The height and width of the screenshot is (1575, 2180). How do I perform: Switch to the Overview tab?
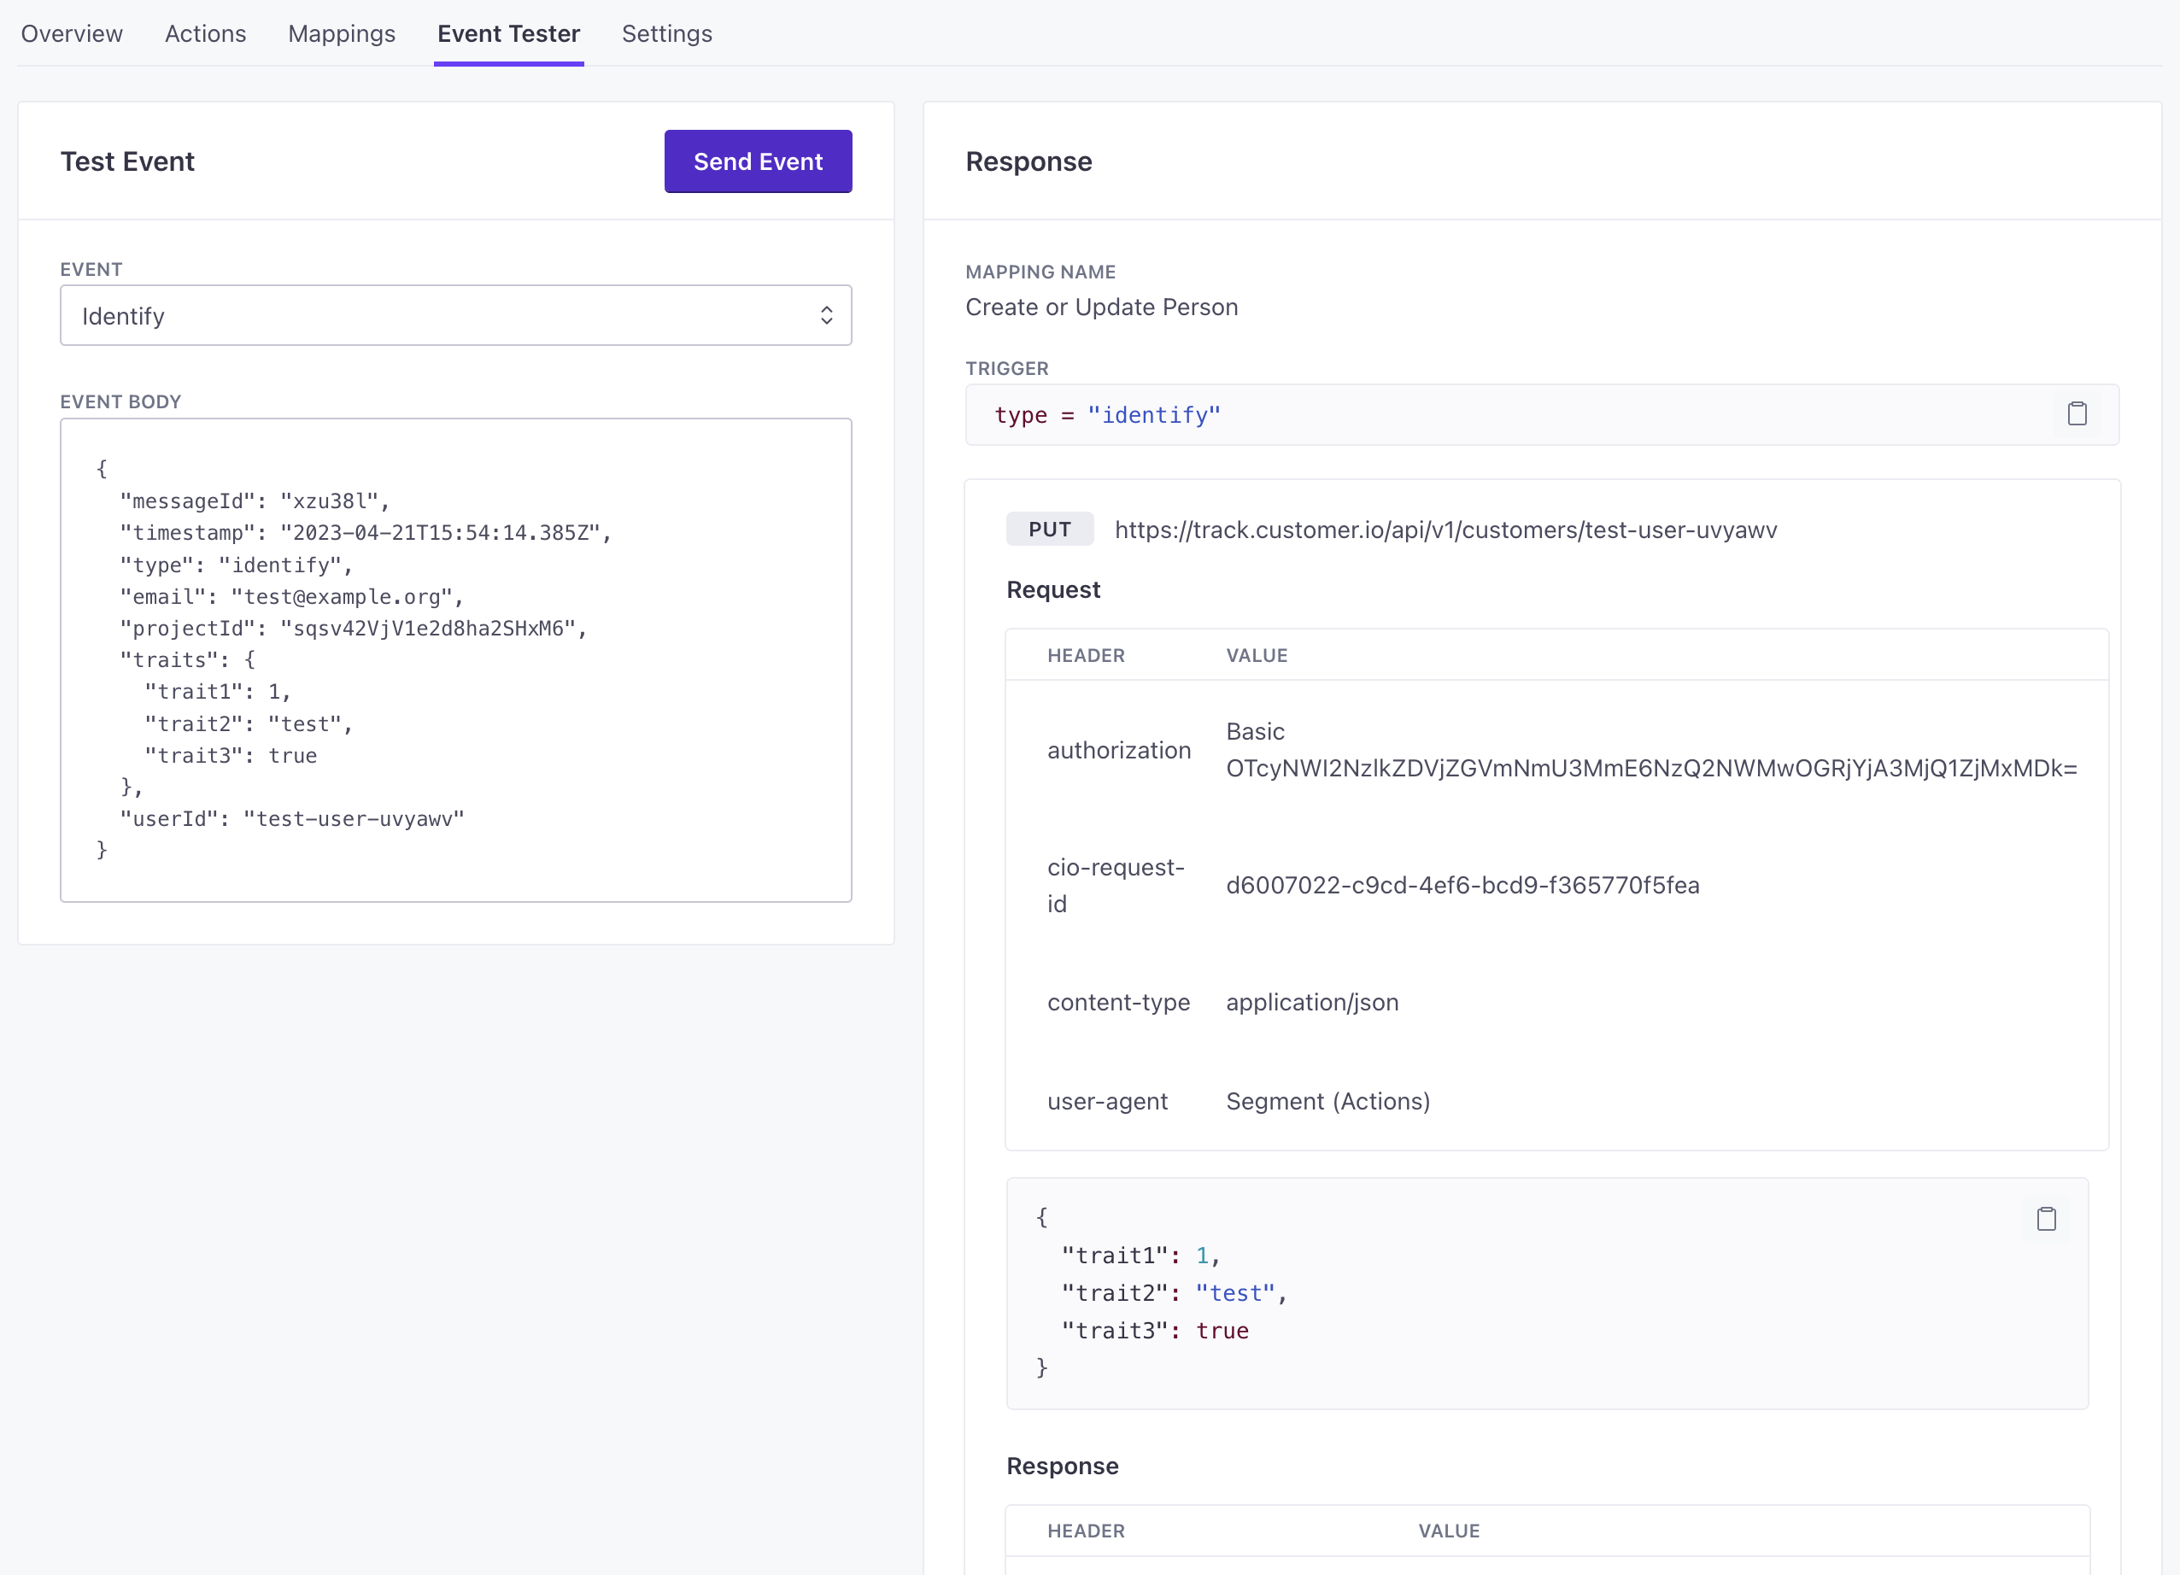[x=72, y=33]
